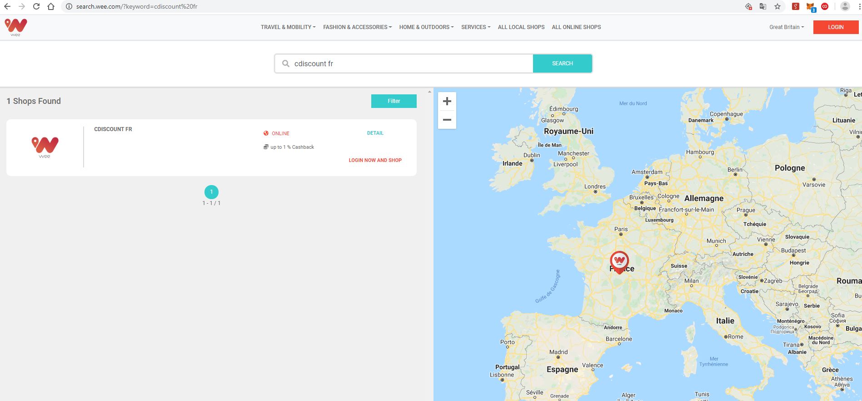Click the browser back arrow
This screenshot has height=401, width=862.
pyautogui.click(x=7, y=6)
